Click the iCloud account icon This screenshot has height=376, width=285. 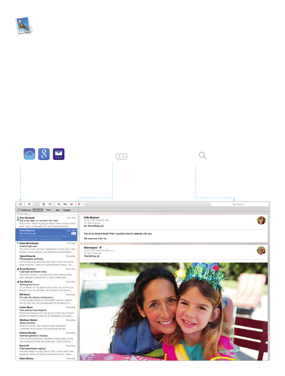(x=29, y=154)
